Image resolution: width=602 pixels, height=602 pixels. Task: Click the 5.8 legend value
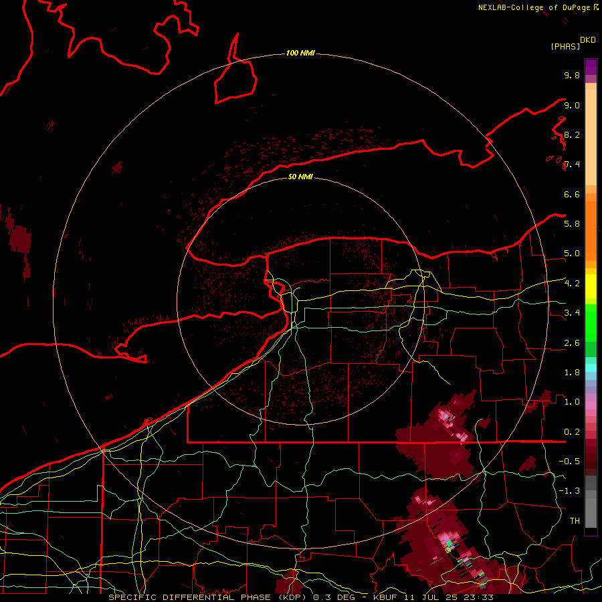point(572,224)
